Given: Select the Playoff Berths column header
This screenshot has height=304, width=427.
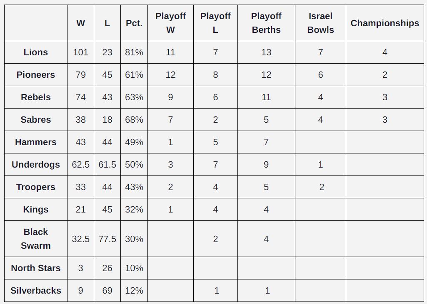Looking at the screenshot, I should 266,23.
